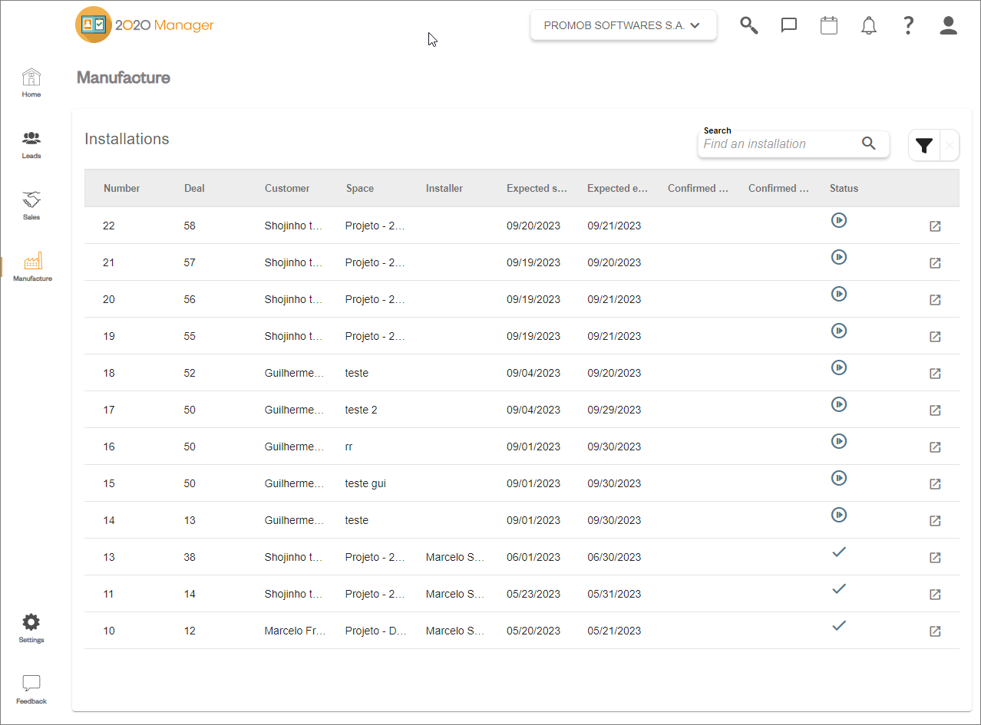Expand the PROMOB SOFTWARES S.A. company dropdown

(x=623, y=25)
